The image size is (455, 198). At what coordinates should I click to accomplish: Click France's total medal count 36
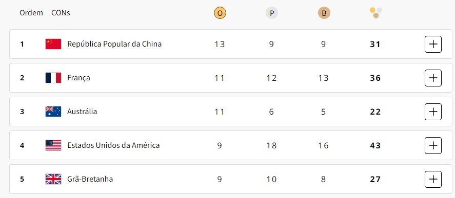[x=375, y=78]
